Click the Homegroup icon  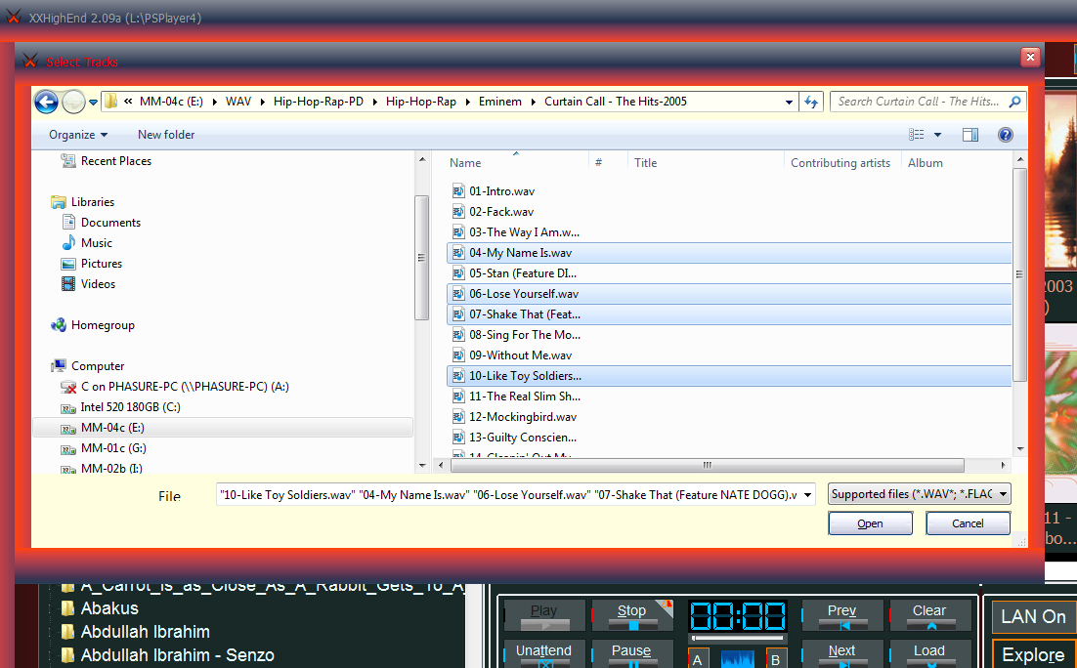coord(59,325)
